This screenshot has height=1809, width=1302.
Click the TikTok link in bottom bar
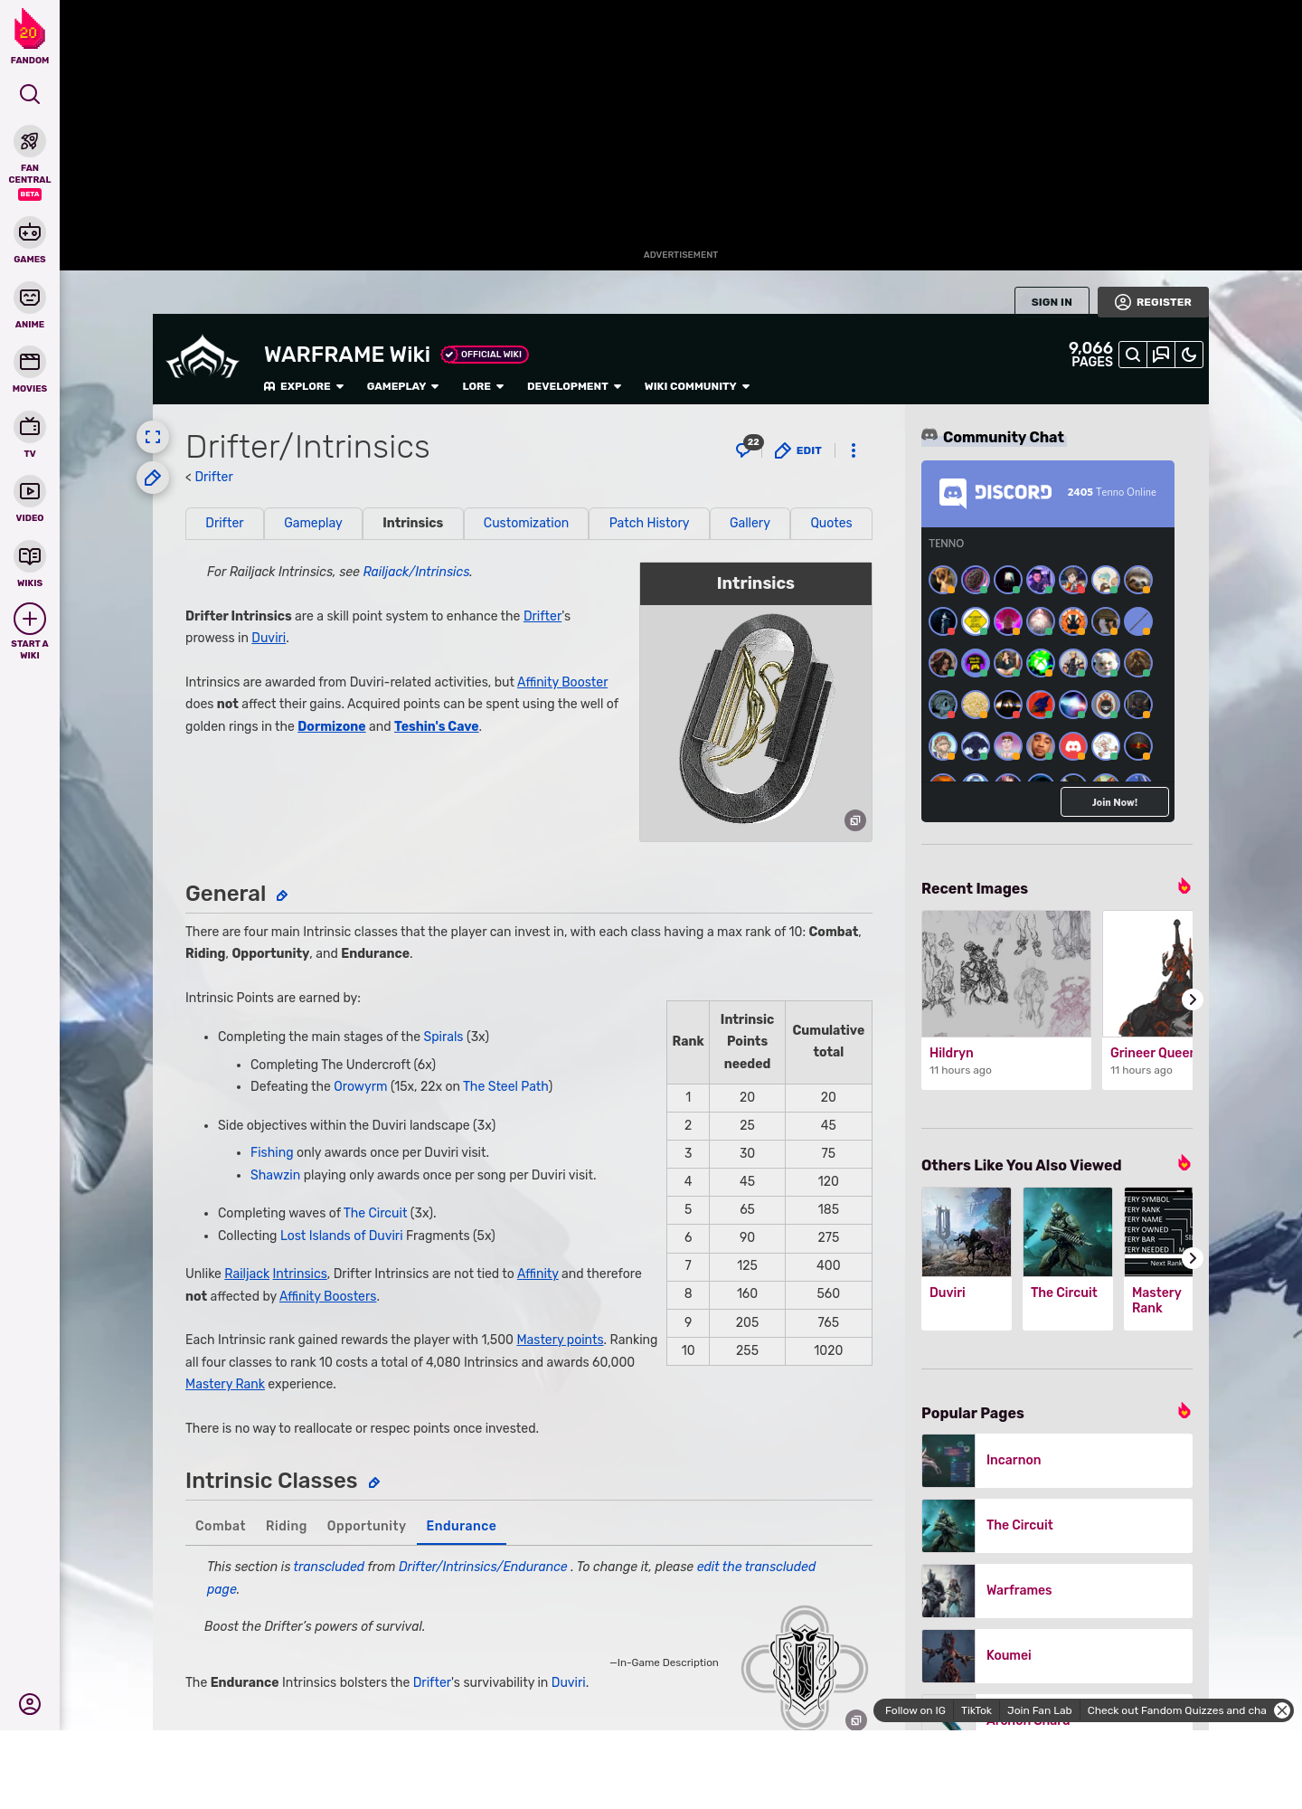tap(976, 1710)
